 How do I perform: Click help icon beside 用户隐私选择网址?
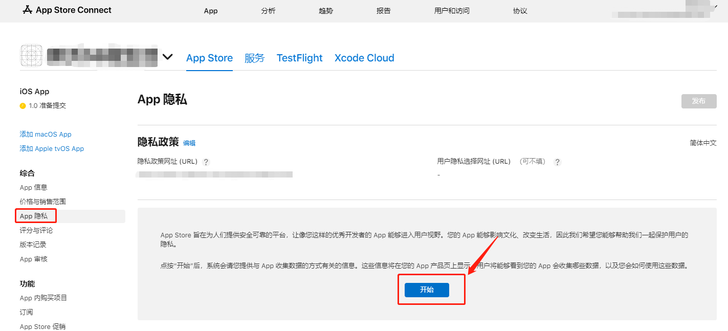click(558, 162)
